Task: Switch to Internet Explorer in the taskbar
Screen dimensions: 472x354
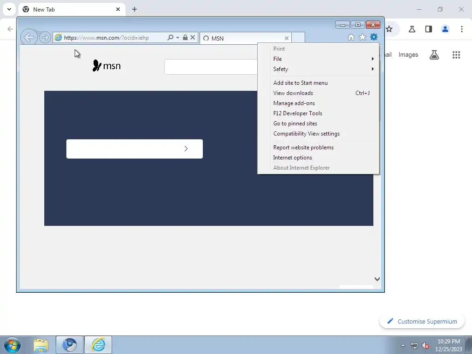Action: [x=98, y=345]
